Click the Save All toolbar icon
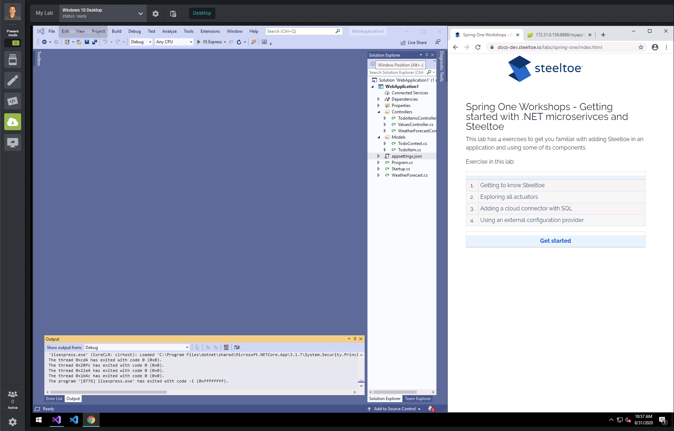Viewport: 674px width, 431px height. coord(94,42)
